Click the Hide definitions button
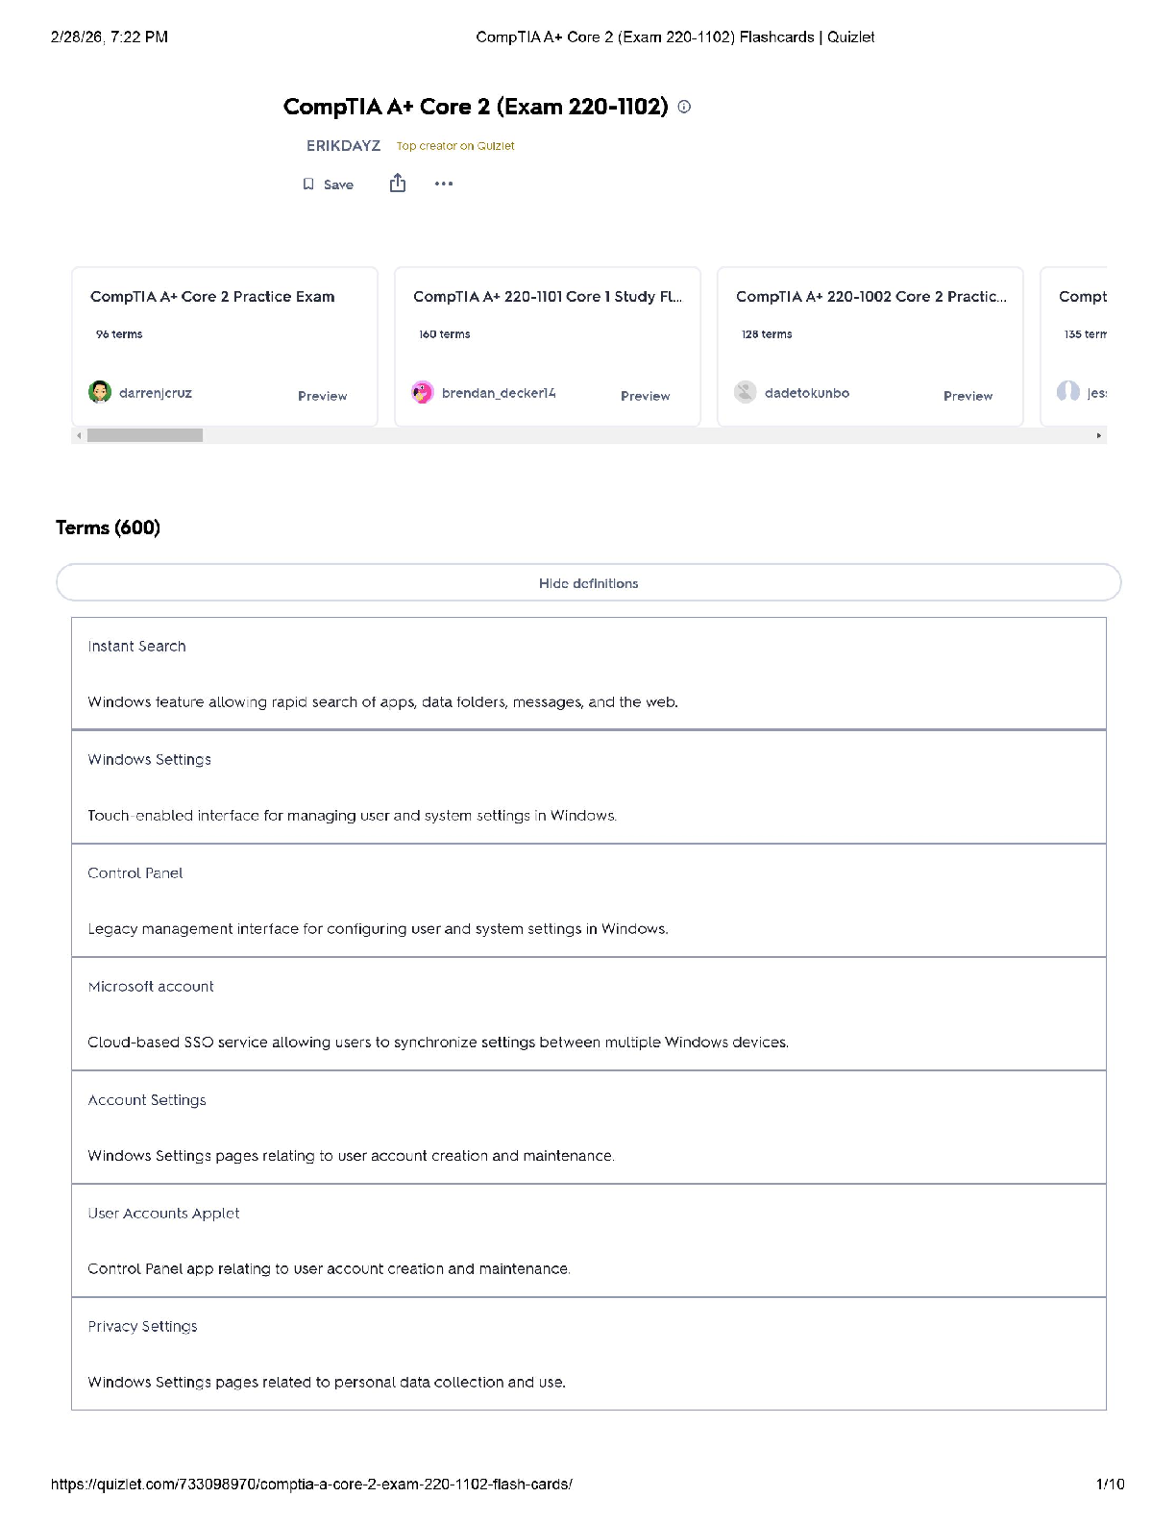The width and height of the screenshot is (1176, 1522). pos(589,582)
